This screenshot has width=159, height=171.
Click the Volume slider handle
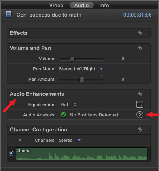[x=72, y=59]
